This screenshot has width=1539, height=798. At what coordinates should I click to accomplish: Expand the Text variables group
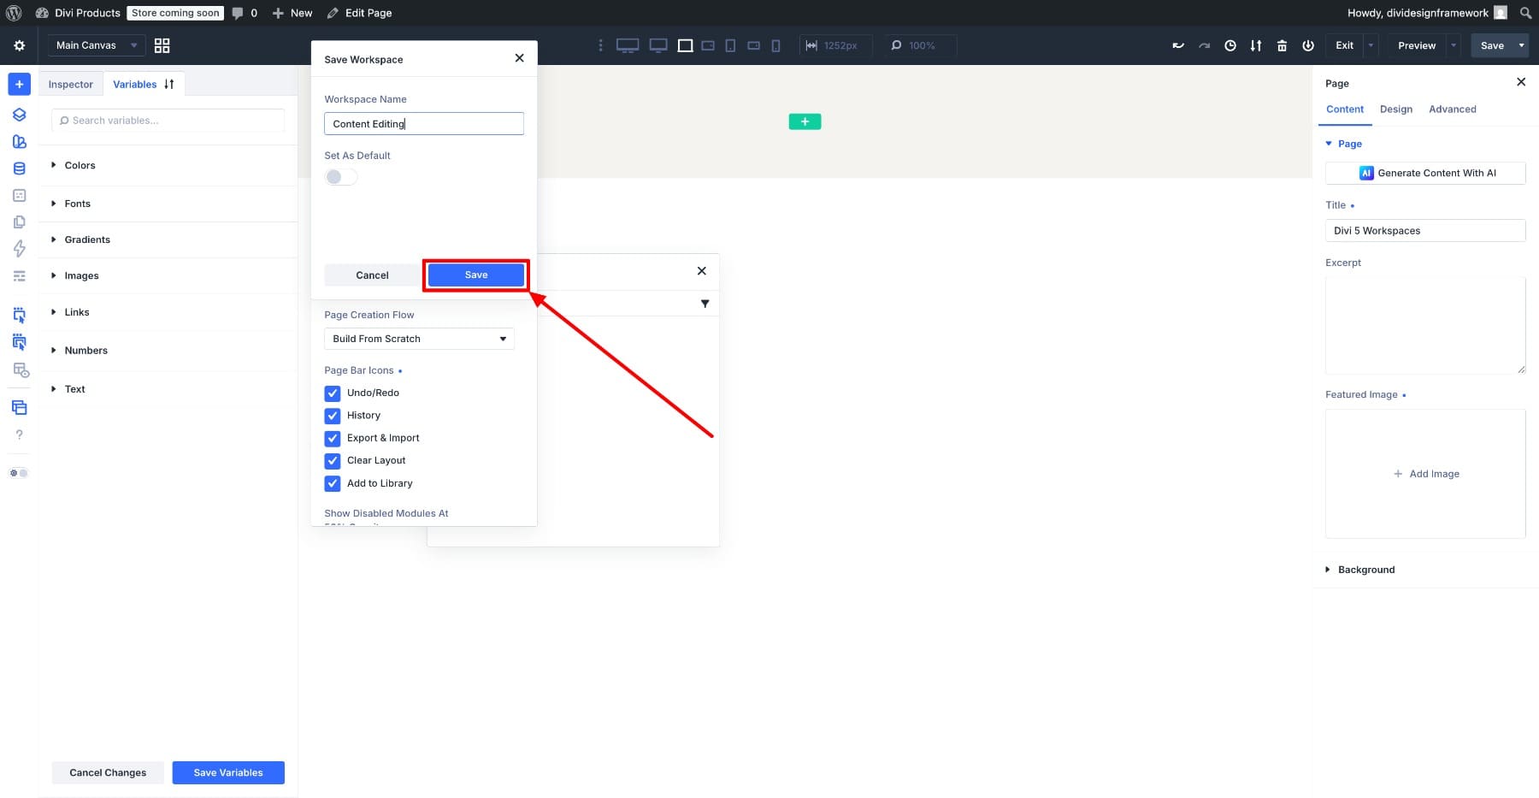pyautogui.click(x=168, y=389)
